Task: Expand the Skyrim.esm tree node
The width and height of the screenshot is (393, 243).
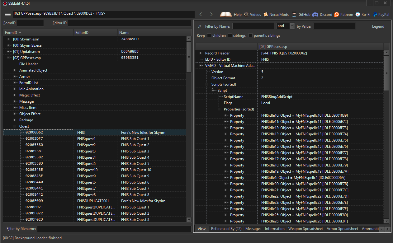Action: (9, 39)
